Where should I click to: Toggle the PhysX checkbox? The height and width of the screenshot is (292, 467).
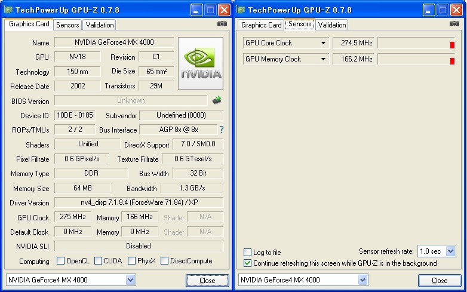[131, 261]
